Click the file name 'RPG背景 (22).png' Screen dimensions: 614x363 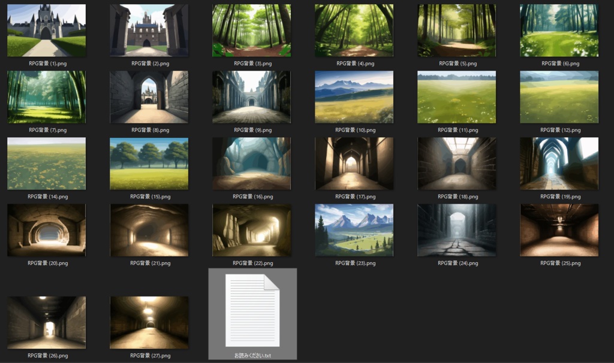(x=253, y=263)
